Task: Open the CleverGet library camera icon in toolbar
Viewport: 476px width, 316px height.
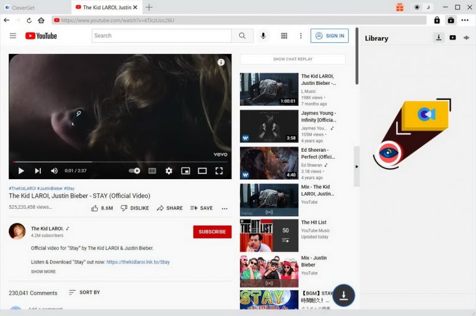Action: click(451, 20)
